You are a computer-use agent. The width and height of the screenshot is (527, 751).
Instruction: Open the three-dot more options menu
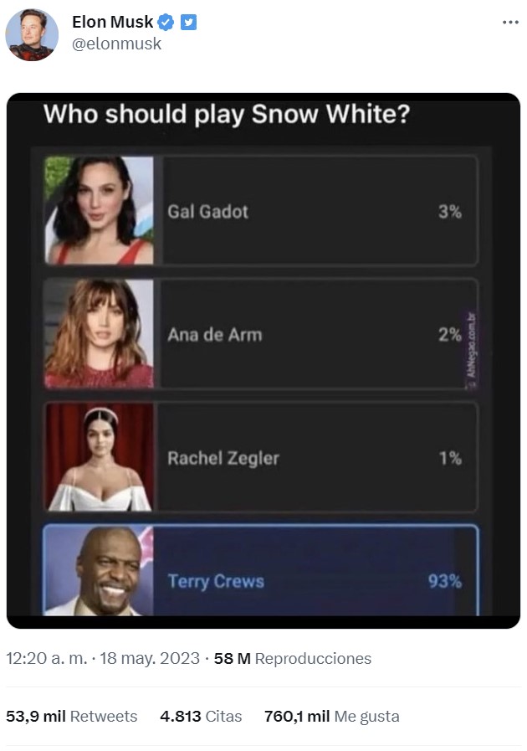coord(510,23)
